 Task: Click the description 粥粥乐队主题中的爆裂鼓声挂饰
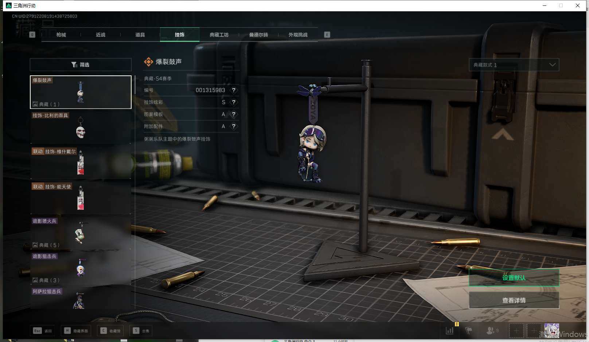tap(177, 139)
